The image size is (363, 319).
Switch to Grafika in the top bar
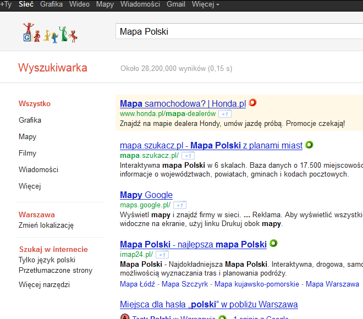tap(51, 4)
